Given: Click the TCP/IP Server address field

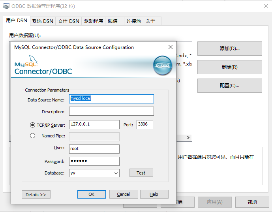Looking at the screenshot, I should (94, 125).
